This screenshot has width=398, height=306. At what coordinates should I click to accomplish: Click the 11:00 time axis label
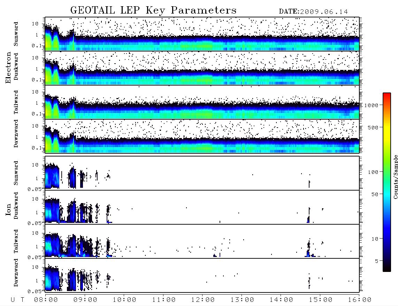point(164,300)
